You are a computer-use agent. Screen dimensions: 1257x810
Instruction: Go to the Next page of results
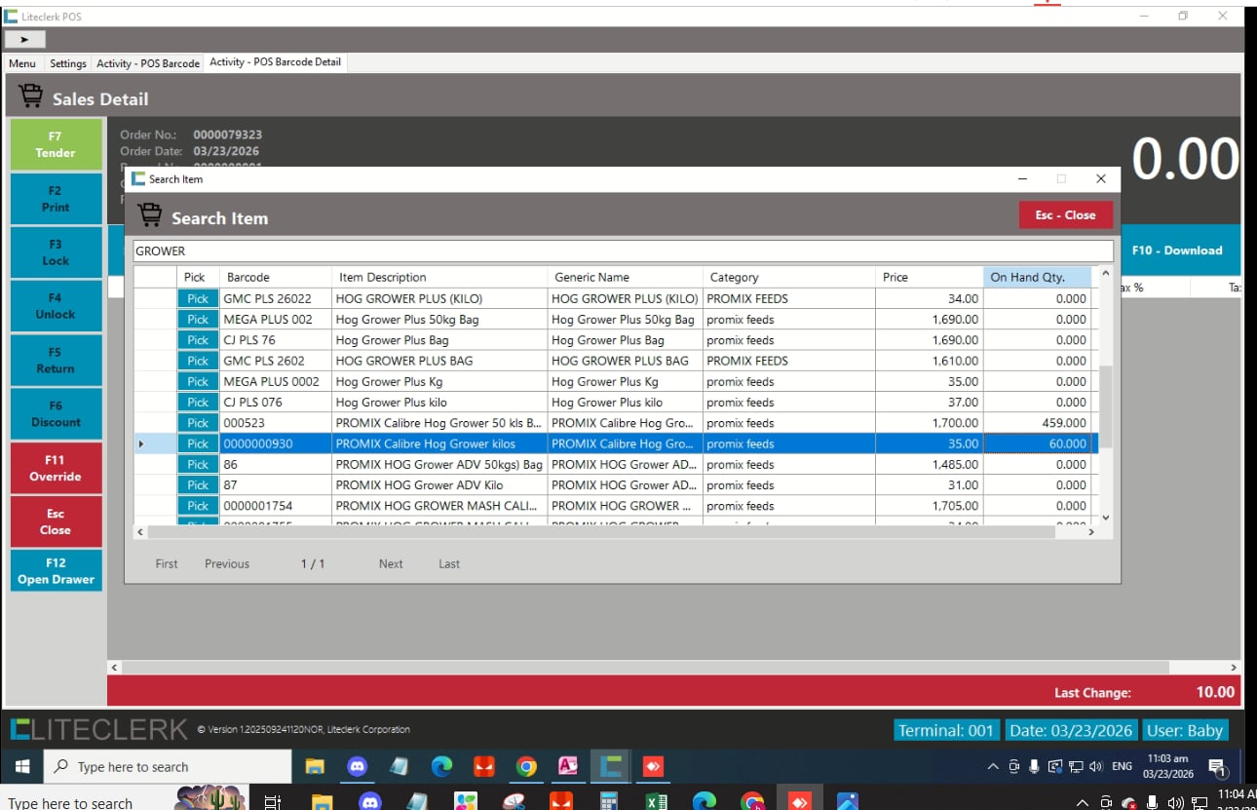pyautogui.click(x=391, y=563)
